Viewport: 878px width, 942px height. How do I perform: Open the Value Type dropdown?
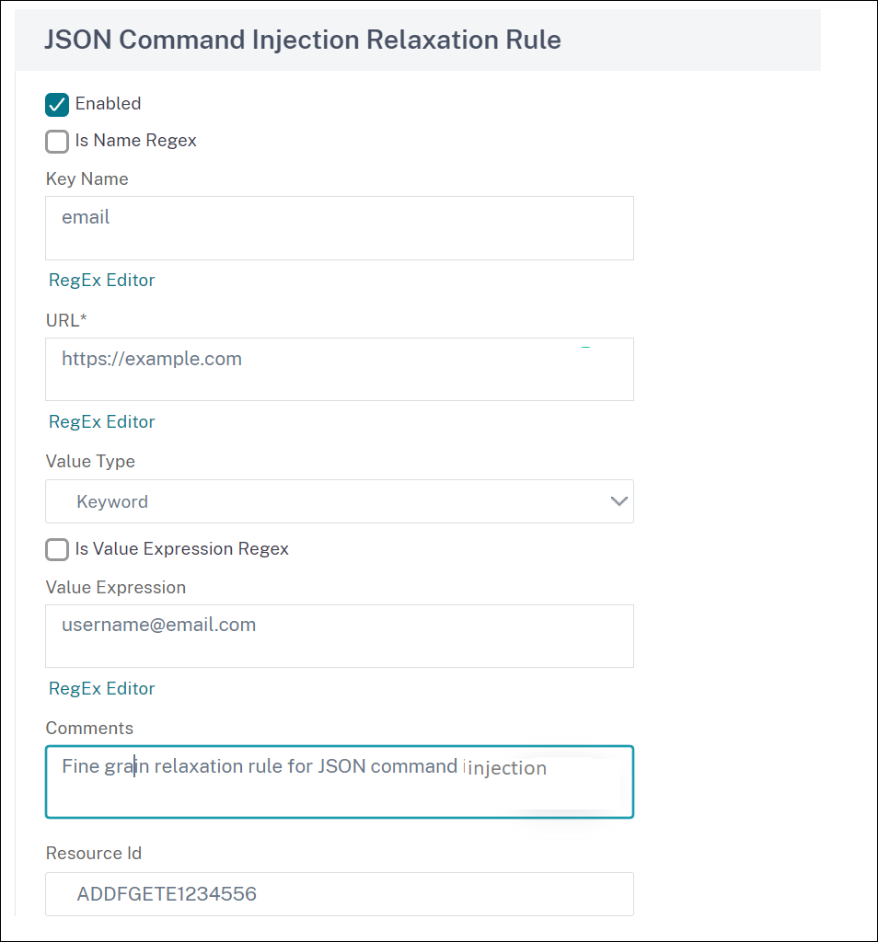[x=340, y=501]
